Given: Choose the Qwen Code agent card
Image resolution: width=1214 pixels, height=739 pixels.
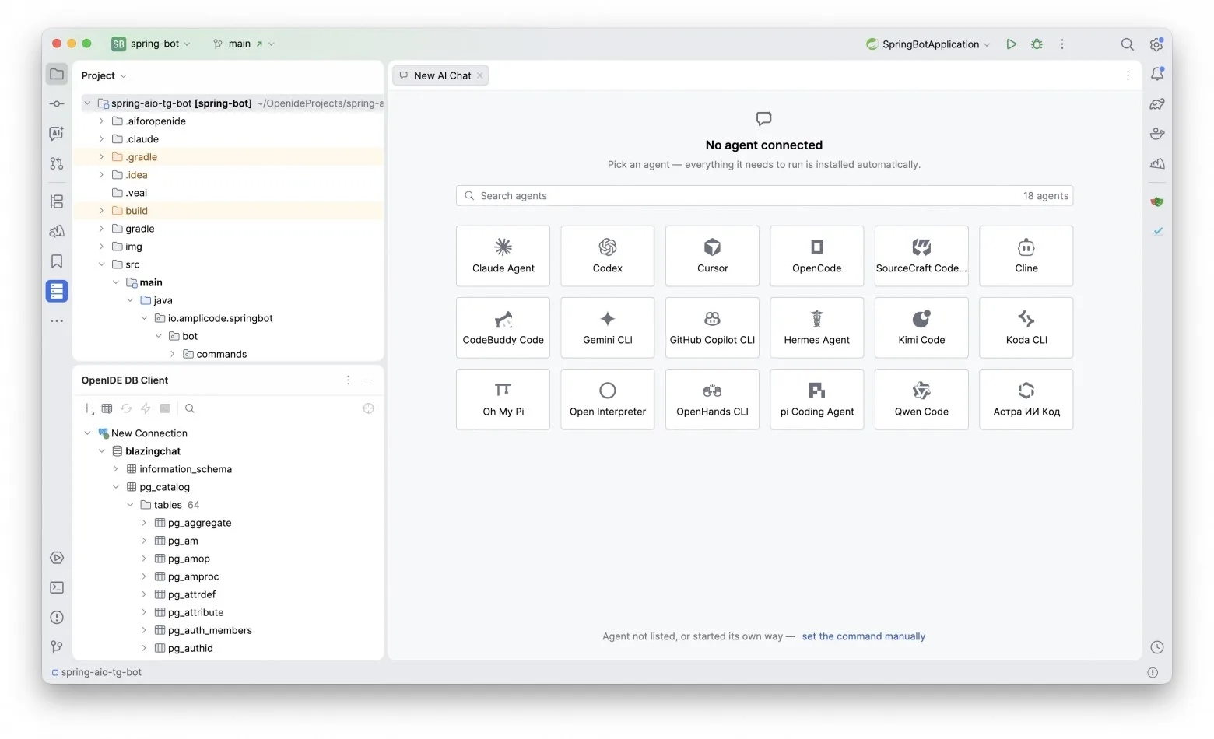Looking at the screenshot, I should click(921, 399).
